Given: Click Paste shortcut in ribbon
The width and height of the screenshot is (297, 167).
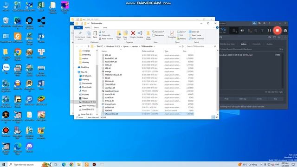Looking at the screenshot, I should point(106,39).
